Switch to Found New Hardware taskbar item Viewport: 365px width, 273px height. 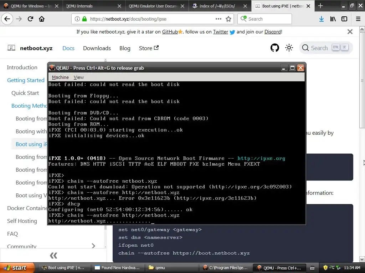[118, 268]
